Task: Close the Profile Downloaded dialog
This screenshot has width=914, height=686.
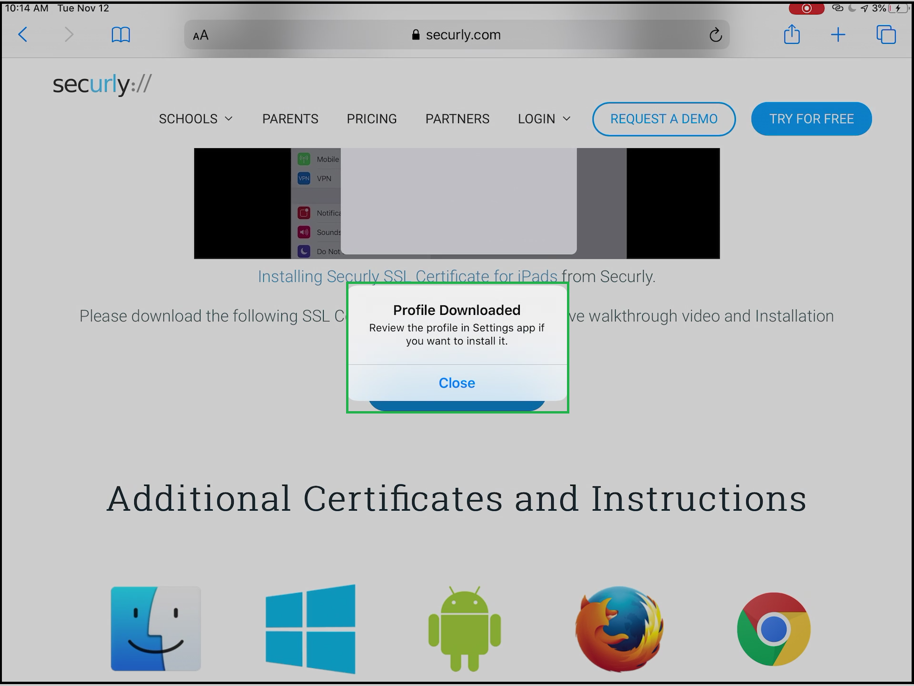Action: point(457,383)
